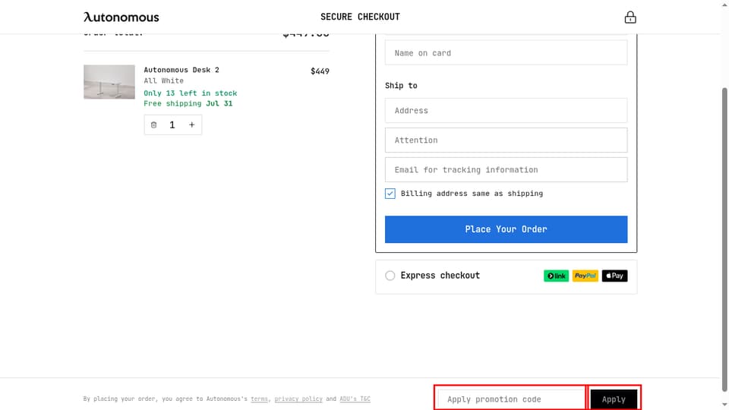This screenshot has width=729, height=410.
Task: Click the SECURE CHECKOUT heading
Action: tap(360, 17)
